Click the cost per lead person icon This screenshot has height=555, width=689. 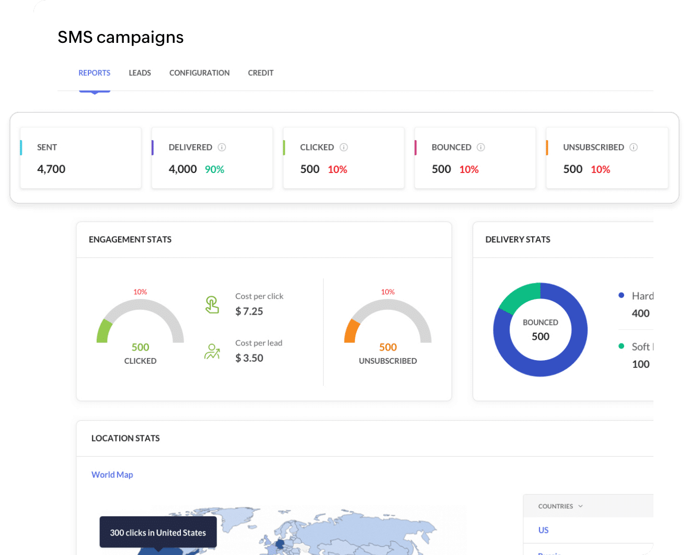pos(212,352)
